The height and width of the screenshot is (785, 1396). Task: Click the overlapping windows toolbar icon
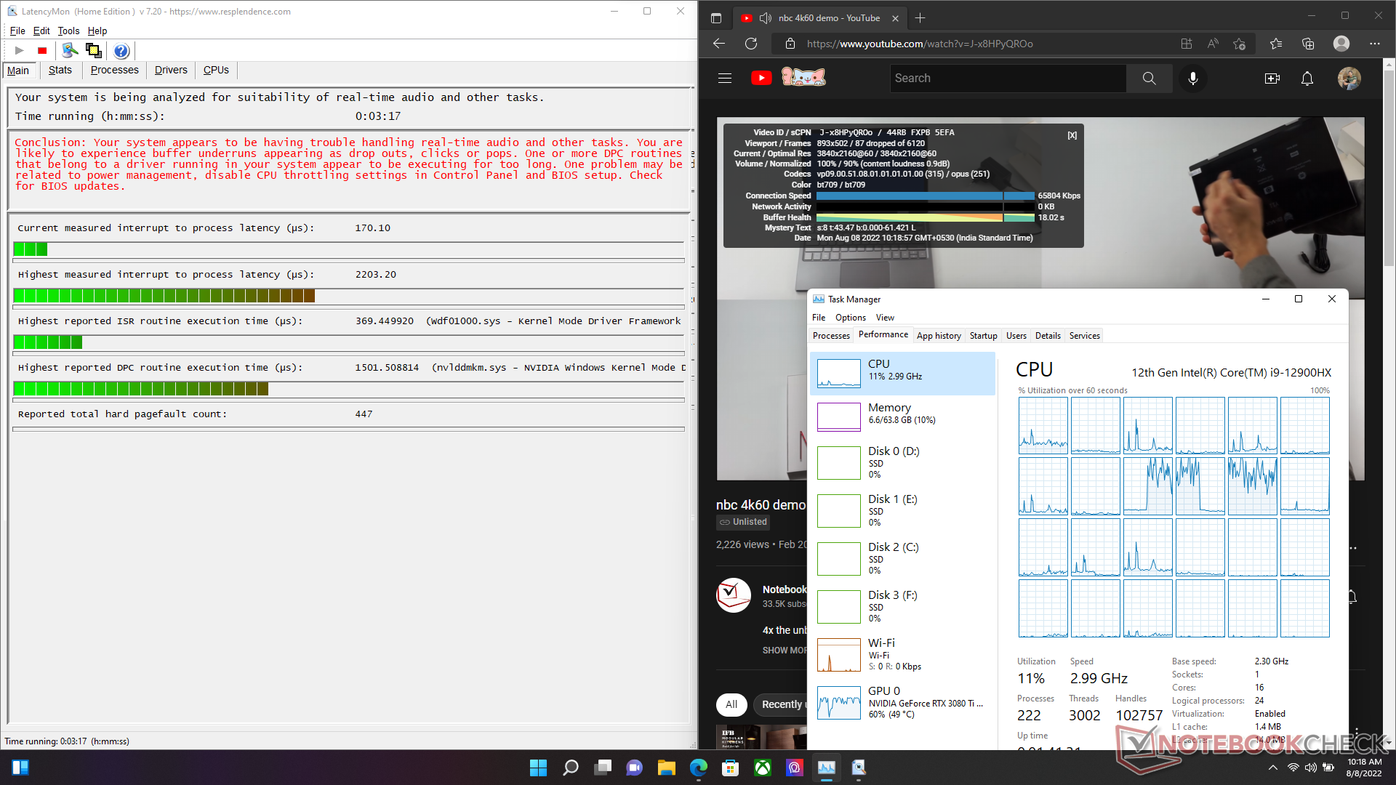click(94, 50)
